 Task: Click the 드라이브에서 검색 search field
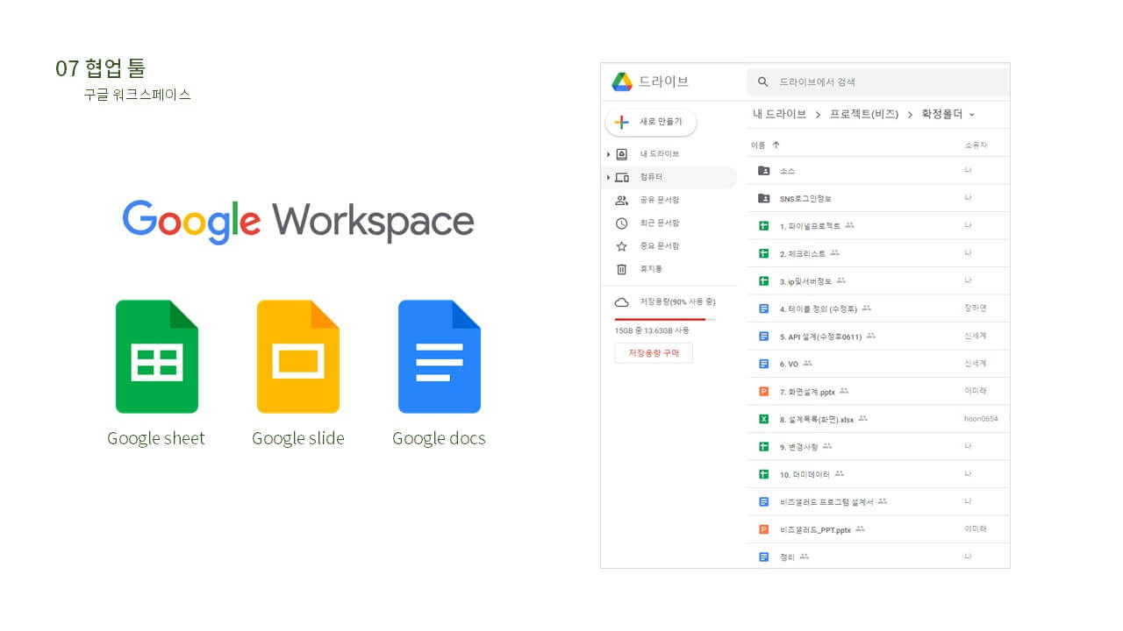[878, 82]
